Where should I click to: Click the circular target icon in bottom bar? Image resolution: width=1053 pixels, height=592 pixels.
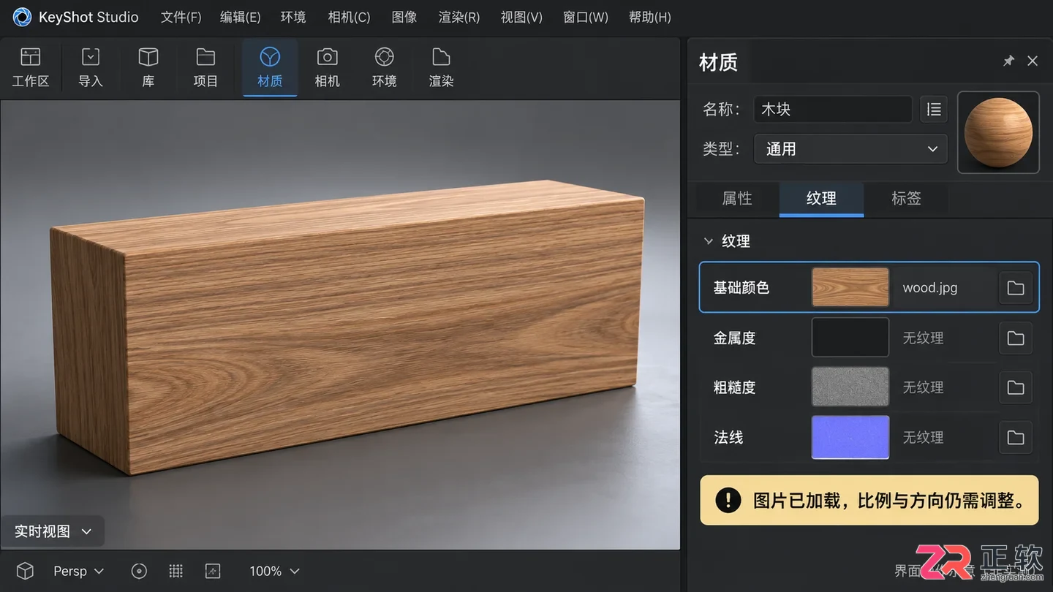pos(139,571)
